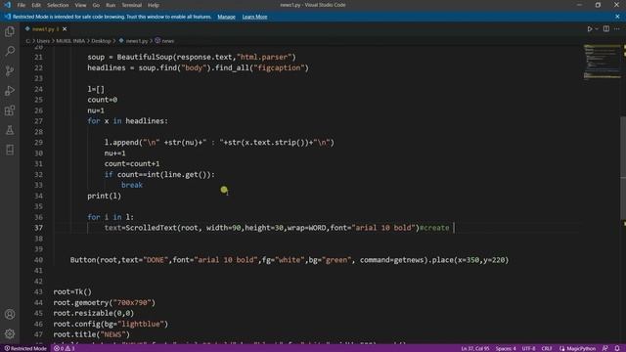The image size is (626, 352).
Task: Click the VS Code logo in title bar
Action: pyautogui.click(x=7, y=5)
